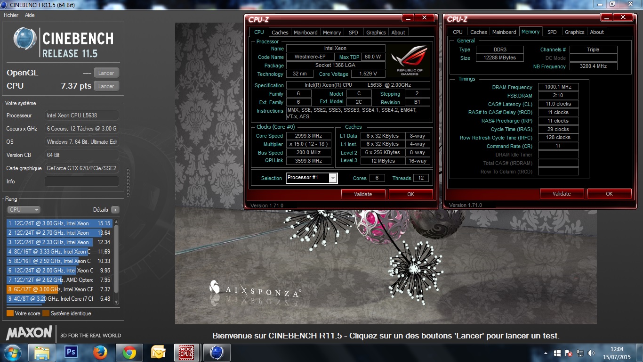Click the DRAM Frequency value 1000.1 MHz
This screenshot has height=362, width=643.
558,87
